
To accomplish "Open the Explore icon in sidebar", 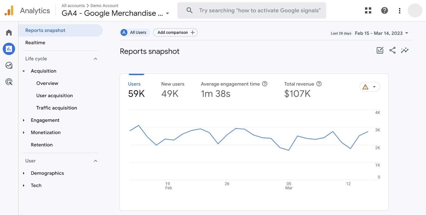I will (x=9, y=65).
